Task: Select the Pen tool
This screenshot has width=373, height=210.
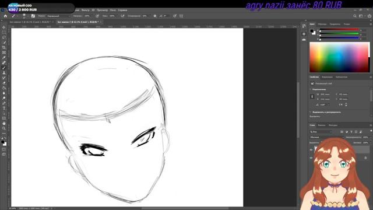Action: [4, 103]
